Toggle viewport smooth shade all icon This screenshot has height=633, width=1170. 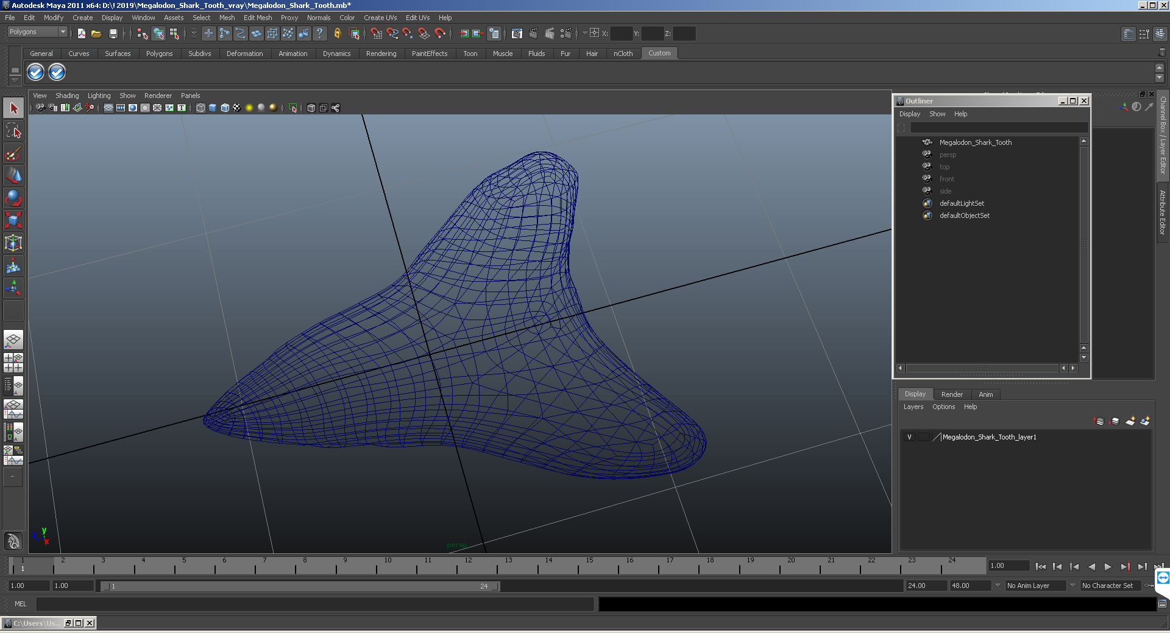(x=213, y=108)
